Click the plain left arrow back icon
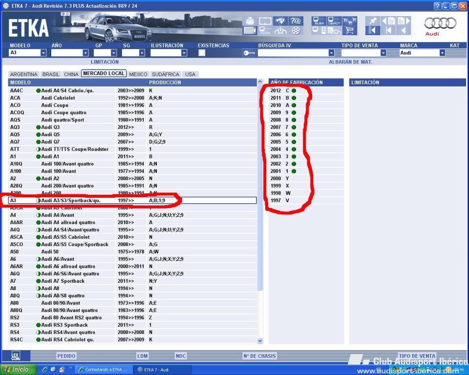The image size is (469, 375). (404, 30)
